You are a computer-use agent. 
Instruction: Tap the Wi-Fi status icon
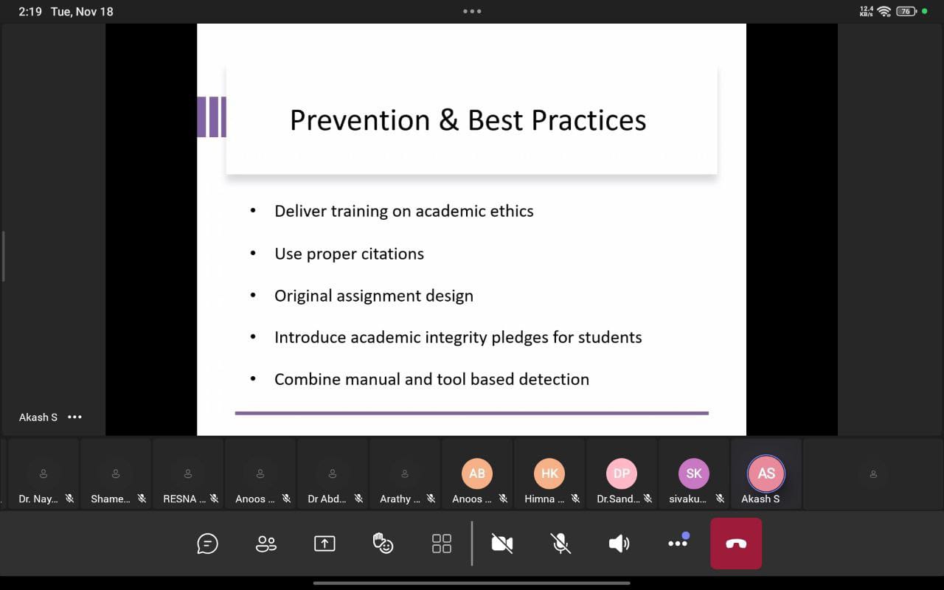click(x=884, y=12)
